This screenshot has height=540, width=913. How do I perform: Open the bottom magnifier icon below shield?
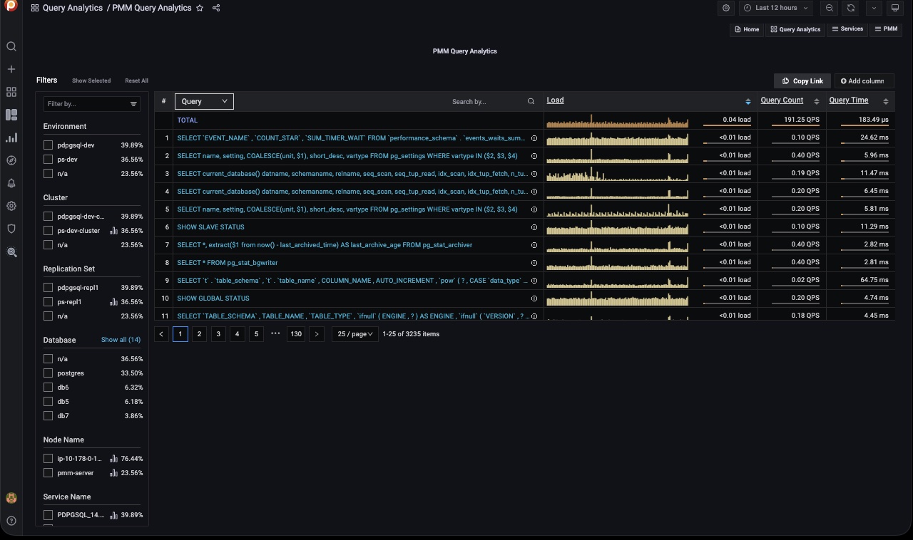pos(11,252)
